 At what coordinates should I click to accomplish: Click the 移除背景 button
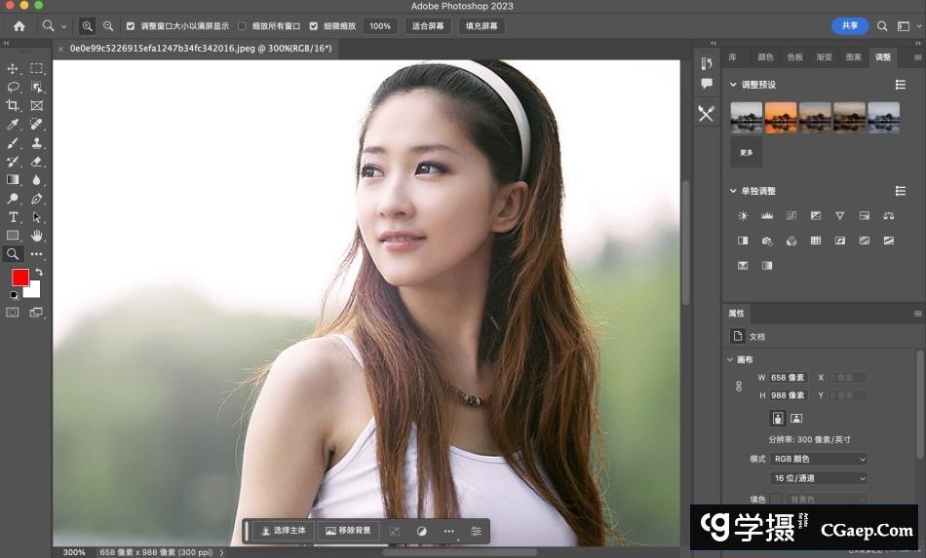(x=348, y=531)
